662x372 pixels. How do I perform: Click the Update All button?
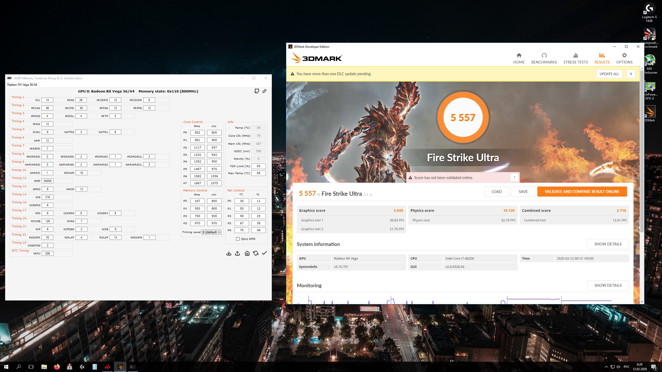(609, 74)
